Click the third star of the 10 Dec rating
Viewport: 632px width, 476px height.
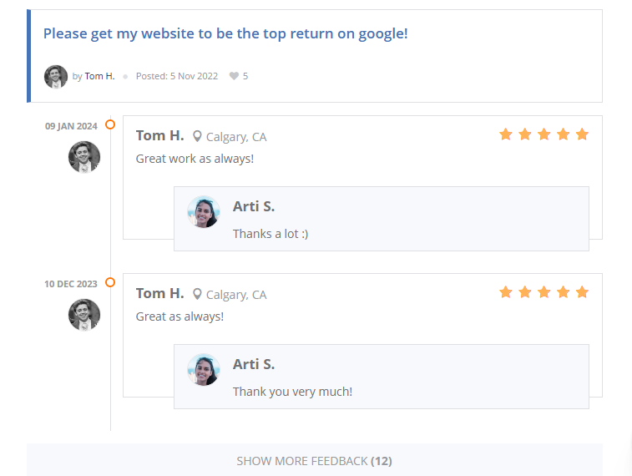[544, 292]
